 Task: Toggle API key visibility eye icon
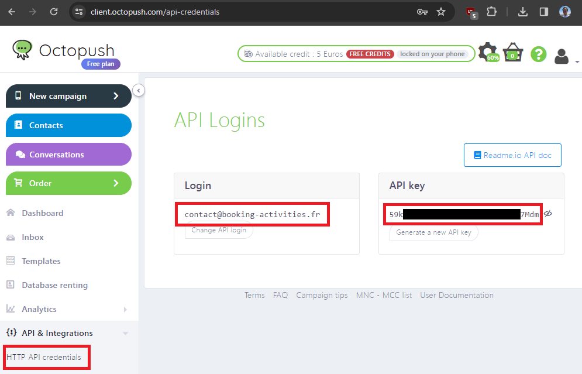coord(548,214)
